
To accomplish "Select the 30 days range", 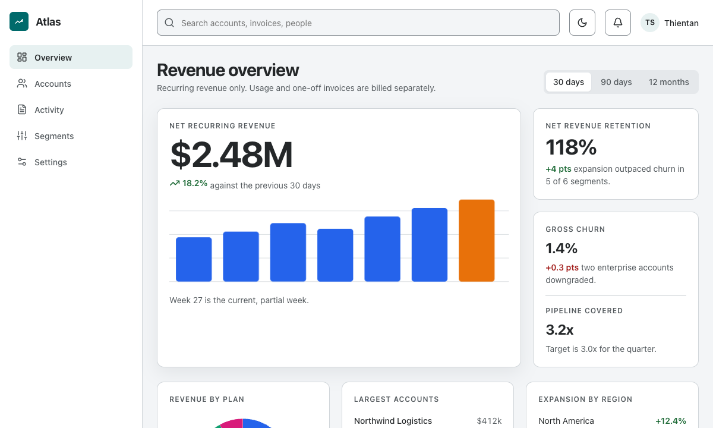I will (569, 82).
